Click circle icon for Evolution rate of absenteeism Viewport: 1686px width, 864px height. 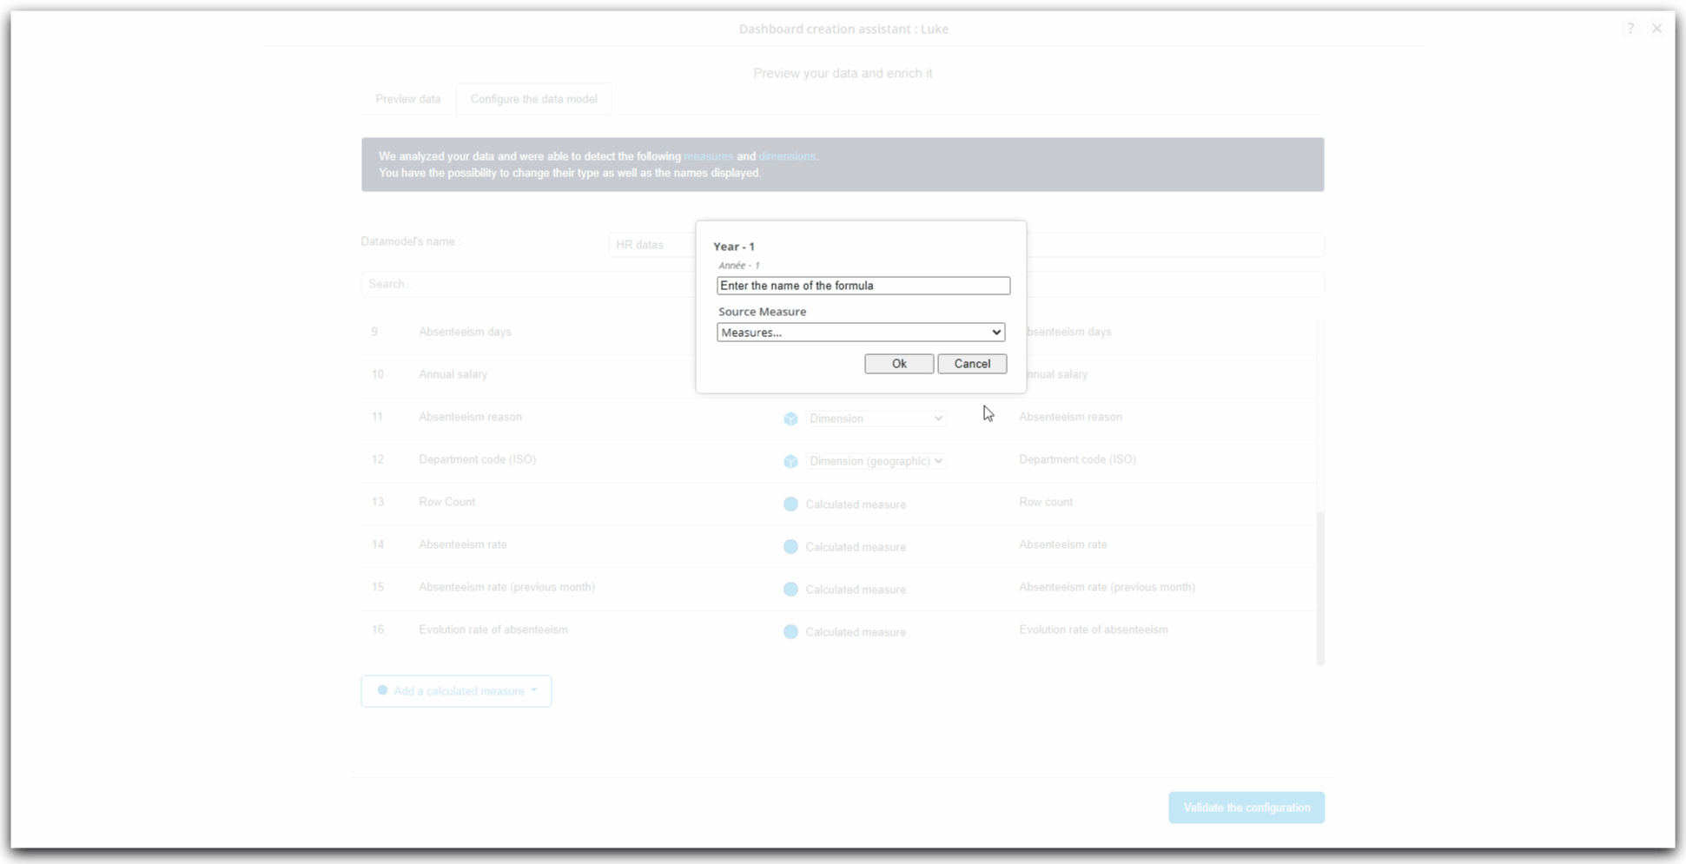click(790, 631)
